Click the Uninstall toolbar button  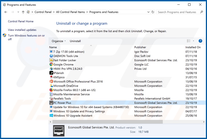pos(75,41)
